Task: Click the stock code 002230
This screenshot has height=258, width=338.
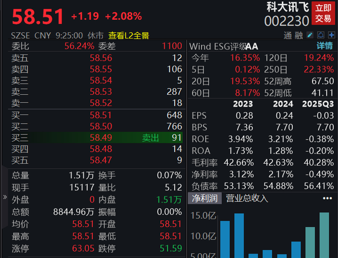Action: tap(287, 21)
